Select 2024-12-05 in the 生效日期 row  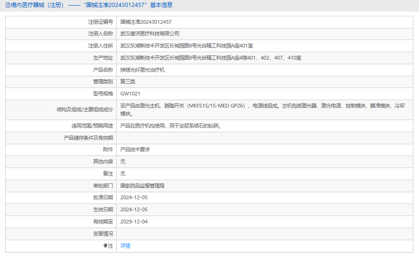[134, 209]
